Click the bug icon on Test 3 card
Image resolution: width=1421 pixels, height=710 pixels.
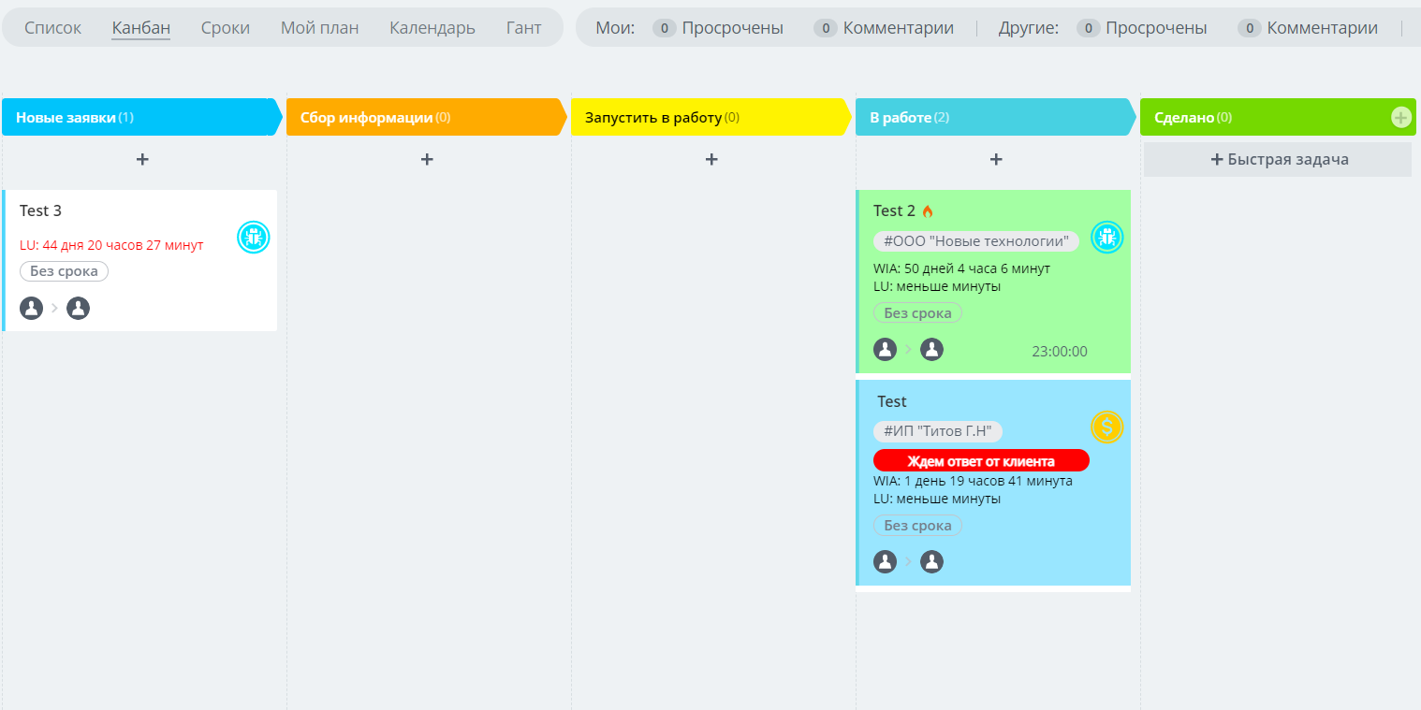tap(253, 237)
